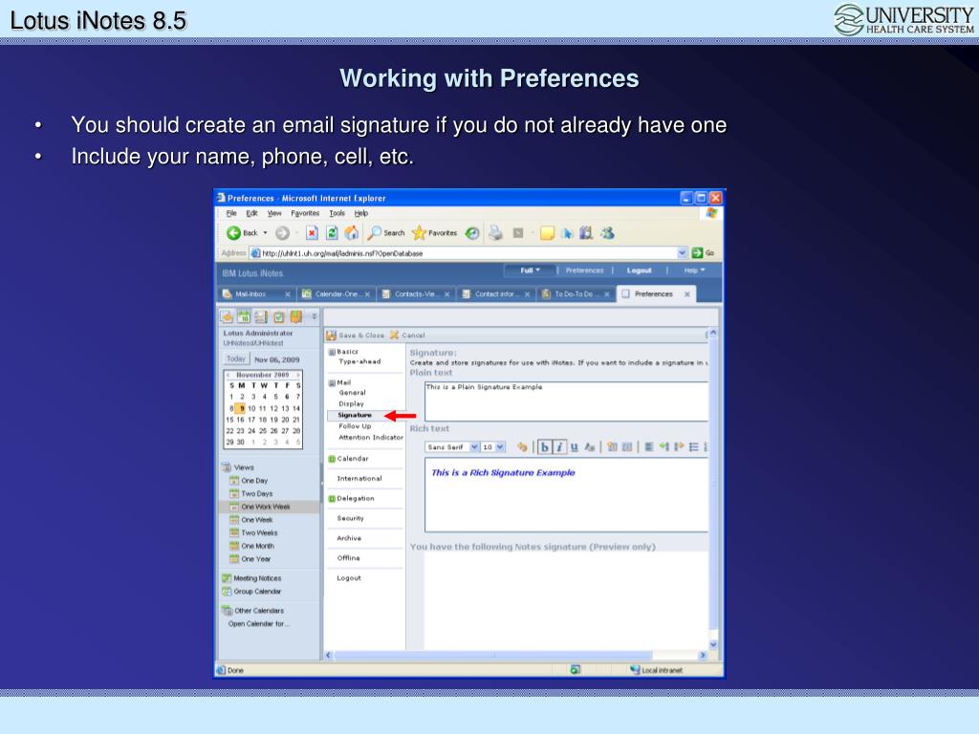
Task: Click the undo icon in rich text toolbar
Action: [x=522, y=447]
